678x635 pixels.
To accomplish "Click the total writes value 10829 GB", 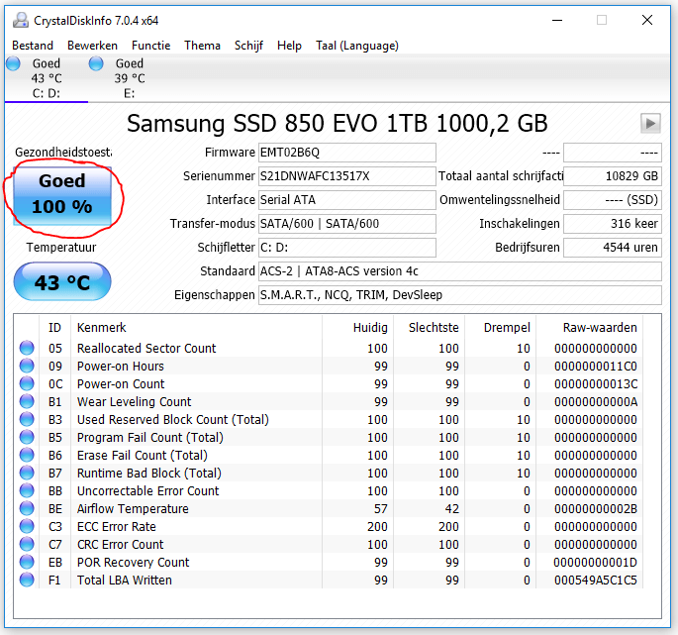I will click(x=613, y=176).
